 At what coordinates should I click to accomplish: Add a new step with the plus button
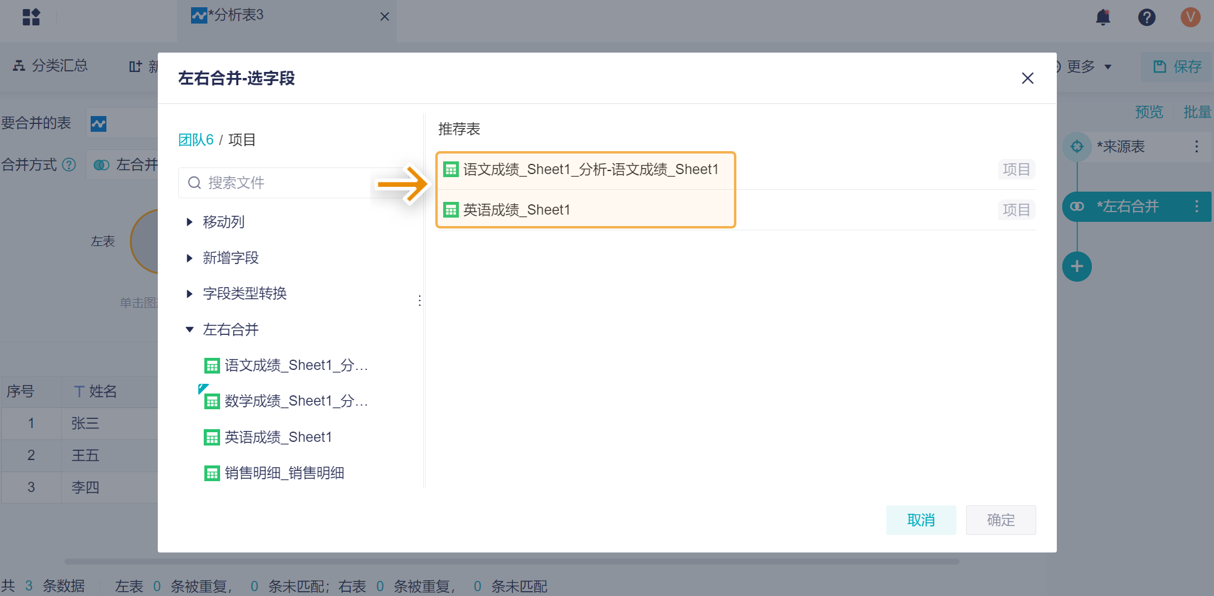pos(1077,267)
